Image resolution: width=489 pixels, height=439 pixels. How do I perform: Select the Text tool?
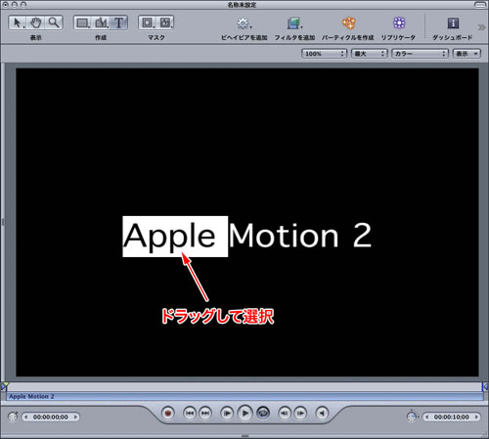pyautogui.click(x=119, y=22)
